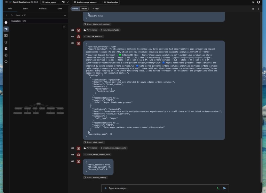
Task: Click the agent graph thumbnail
Action: (39, 108)
